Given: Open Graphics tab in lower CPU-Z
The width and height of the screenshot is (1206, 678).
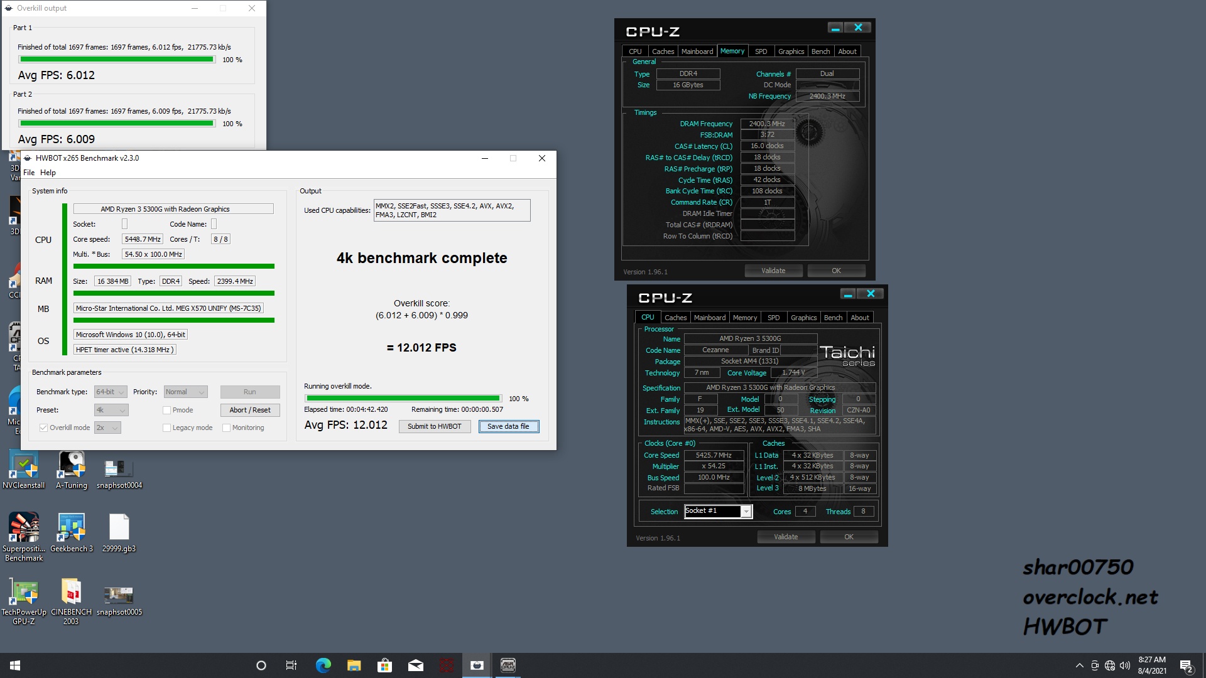Looking at the screenshot, I should coord(803,318).
